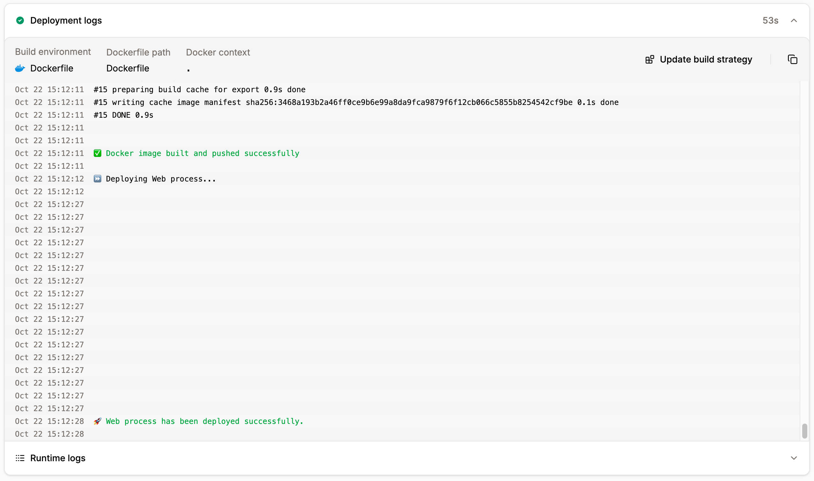Click the copy logs icon
814x481 pixels.
(793, 59)
